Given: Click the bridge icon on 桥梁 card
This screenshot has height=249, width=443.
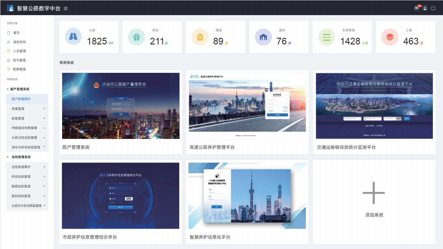Looking at the screenshot, I should (137, 37).
